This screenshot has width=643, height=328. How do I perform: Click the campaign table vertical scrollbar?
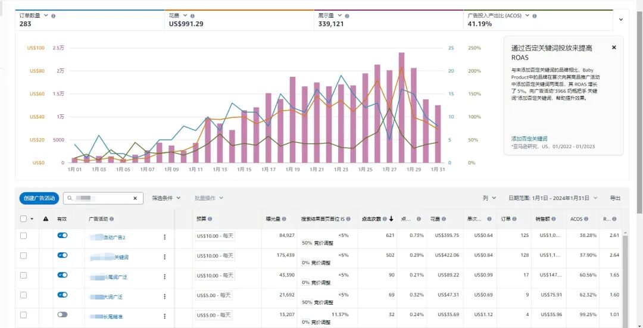625,282
